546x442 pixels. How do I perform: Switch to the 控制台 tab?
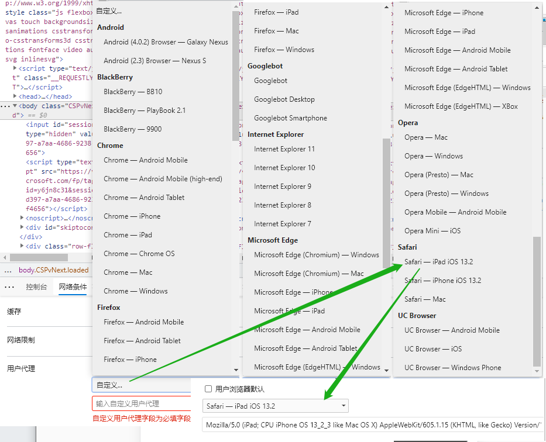tap(36, 287)
